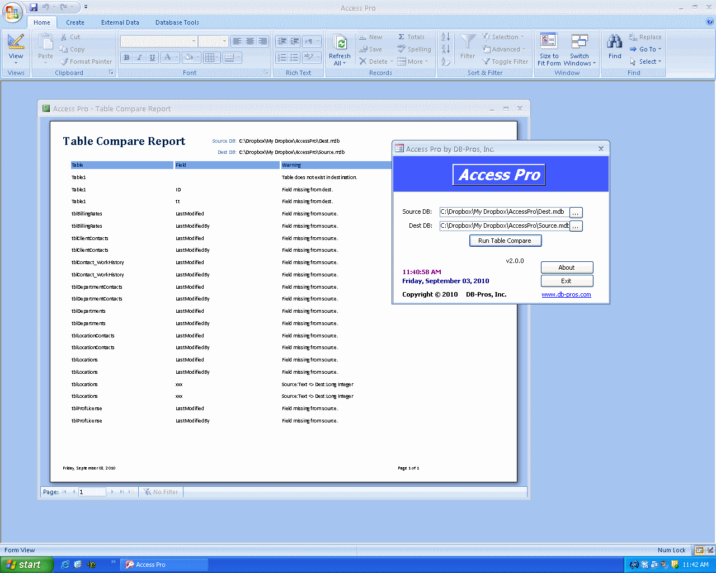Toggle Bold formatting
This screenshot has width=716, height=573.
point(127,58)
